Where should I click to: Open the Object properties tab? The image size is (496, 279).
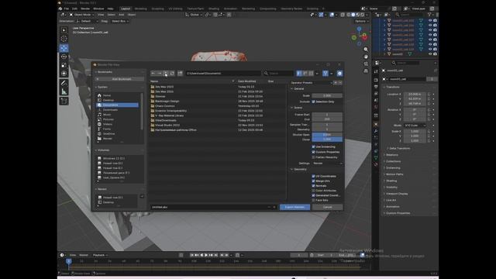(x=376, y=124)
